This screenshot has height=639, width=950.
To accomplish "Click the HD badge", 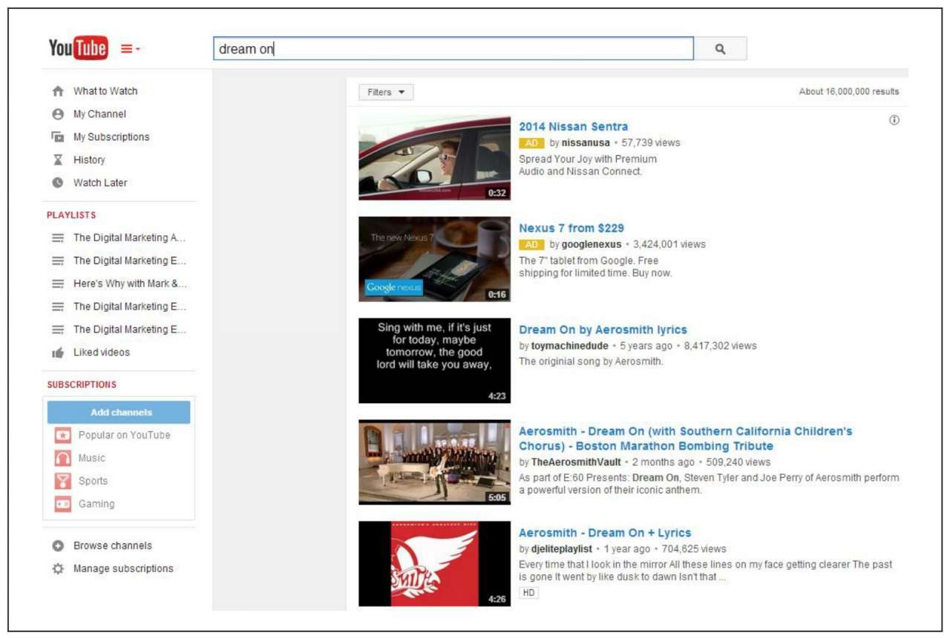I will click(528, 593).
